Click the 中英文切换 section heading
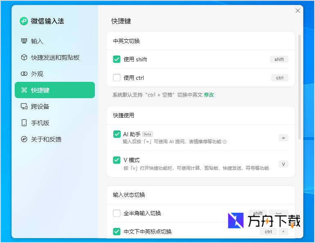This screenshot has height=243, width=315. (126, 41)
